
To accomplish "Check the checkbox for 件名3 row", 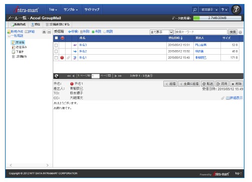I will (56, 45).
